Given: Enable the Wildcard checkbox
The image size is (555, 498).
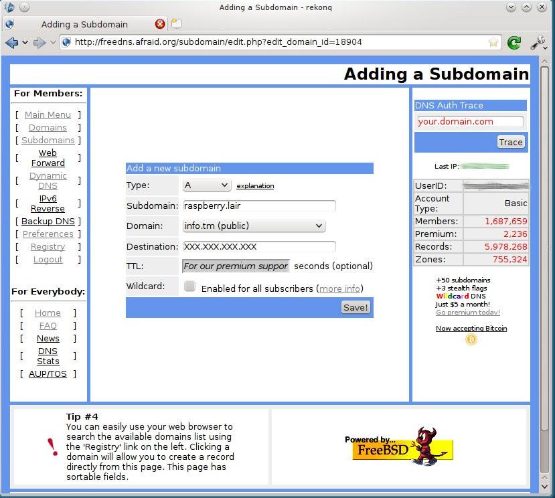Looking at the screenshot, I should (190, 286).
